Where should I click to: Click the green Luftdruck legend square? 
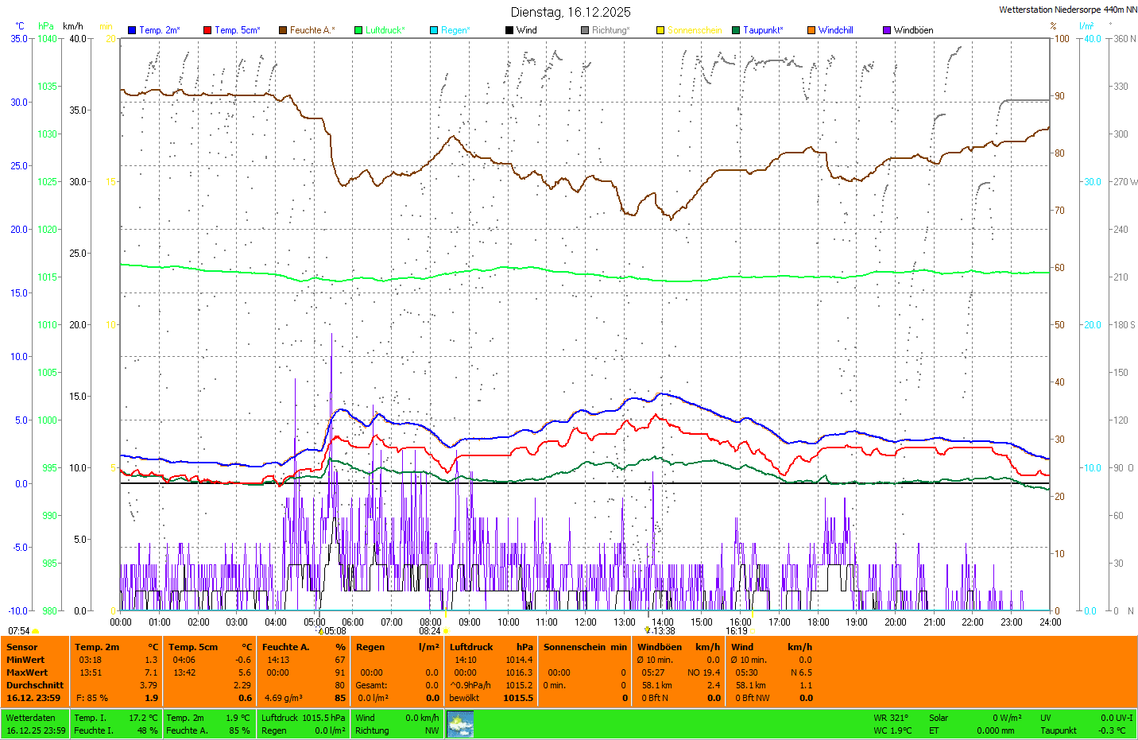[x=358, y=30]
